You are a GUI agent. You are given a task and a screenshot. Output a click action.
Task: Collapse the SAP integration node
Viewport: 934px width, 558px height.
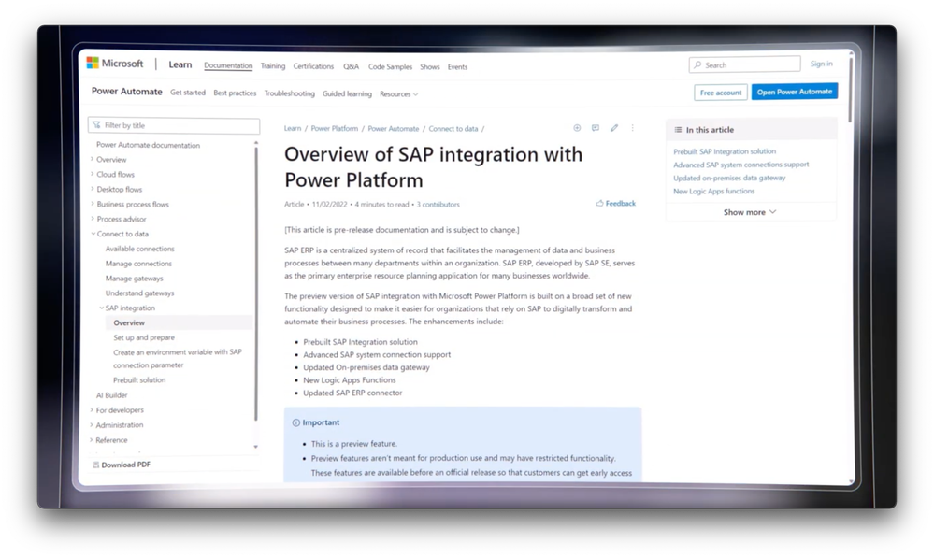[101, 308]
